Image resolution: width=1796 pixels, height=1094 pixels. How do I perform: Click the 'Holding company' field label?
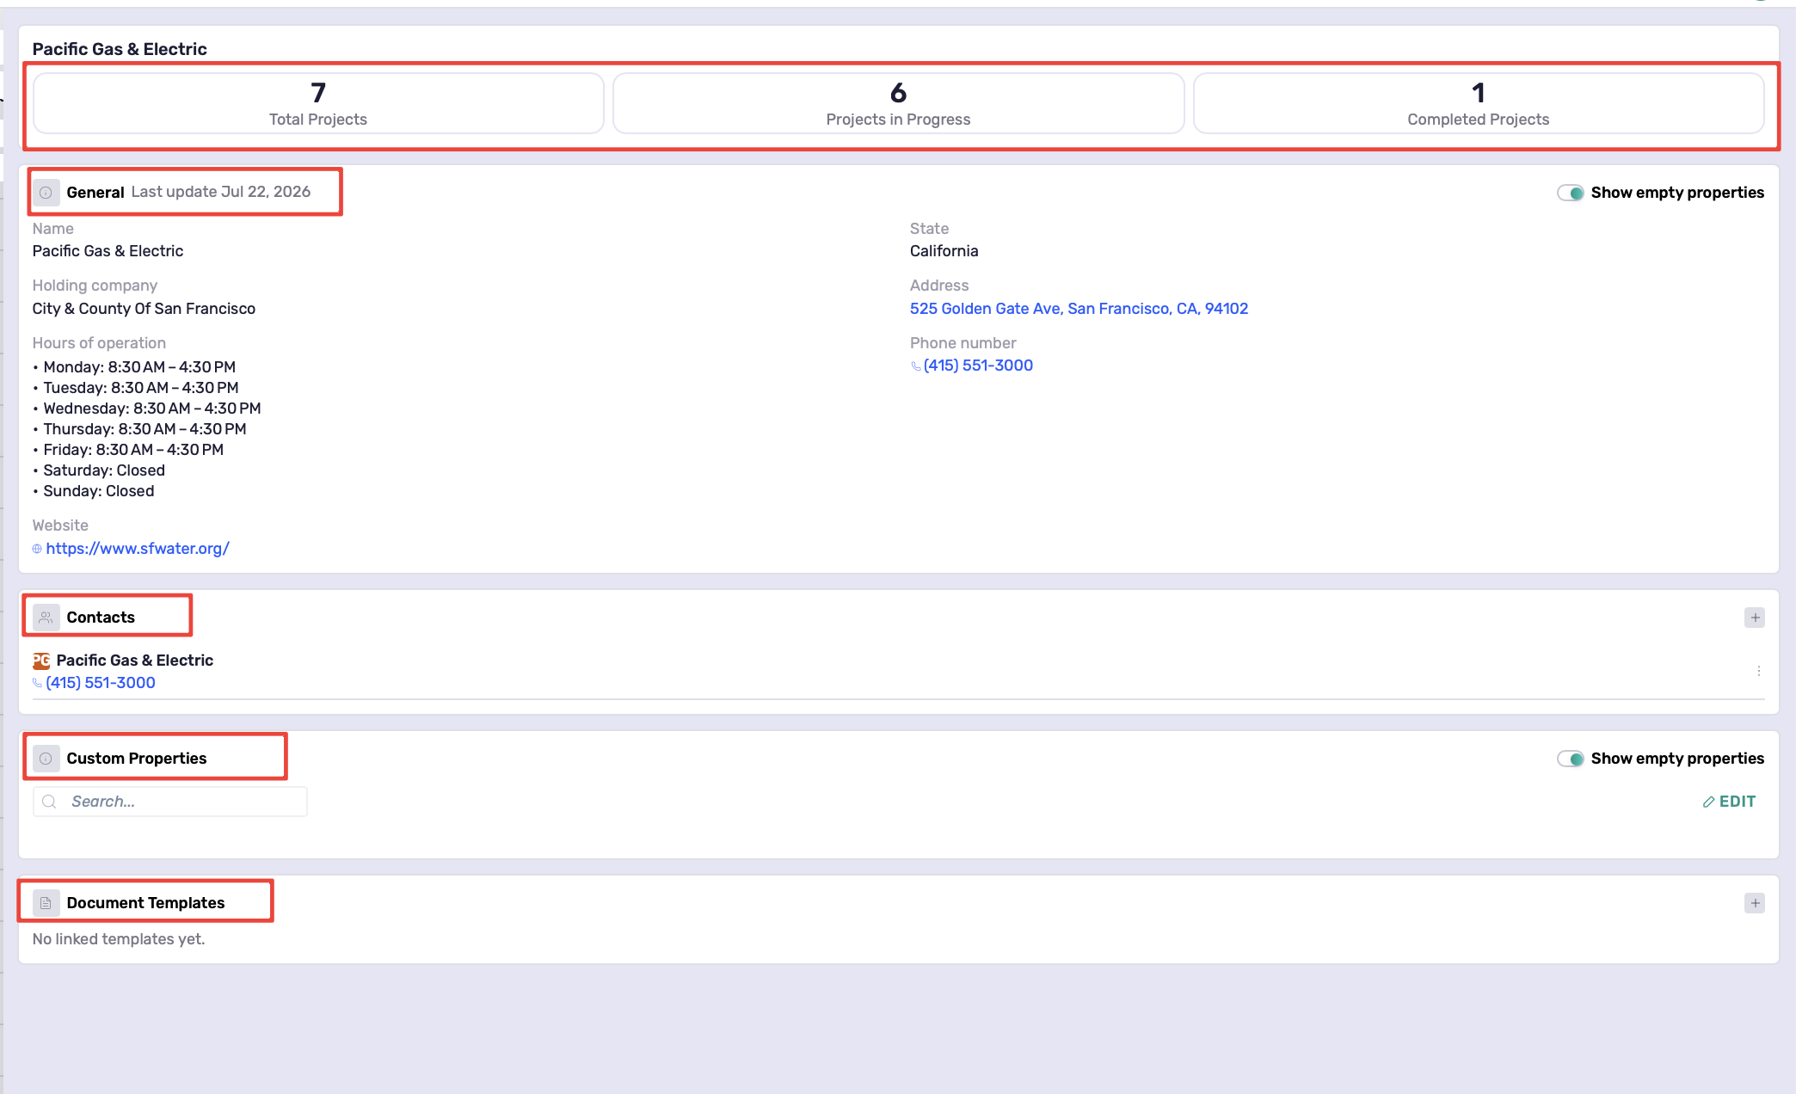tap(95, 286)
